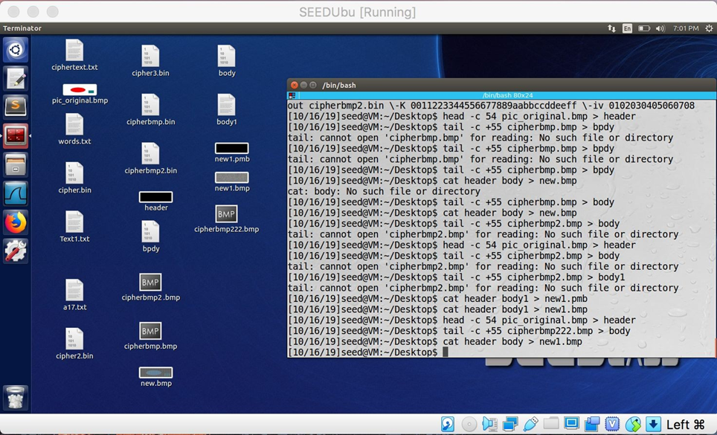717x435 pixels.
Task: Click the blue down-arrow status icon
Action: coord(653,423)
